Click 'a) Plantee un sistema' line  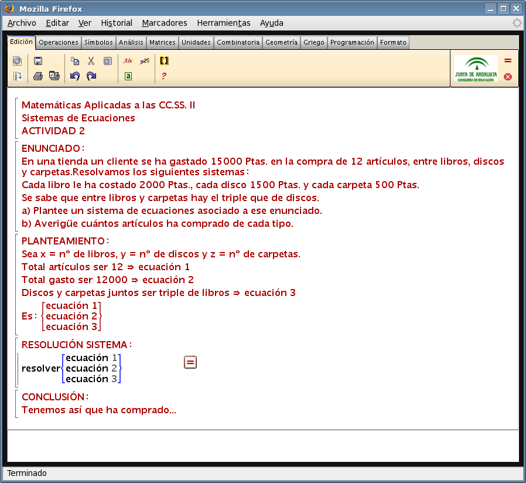point(172,210)
